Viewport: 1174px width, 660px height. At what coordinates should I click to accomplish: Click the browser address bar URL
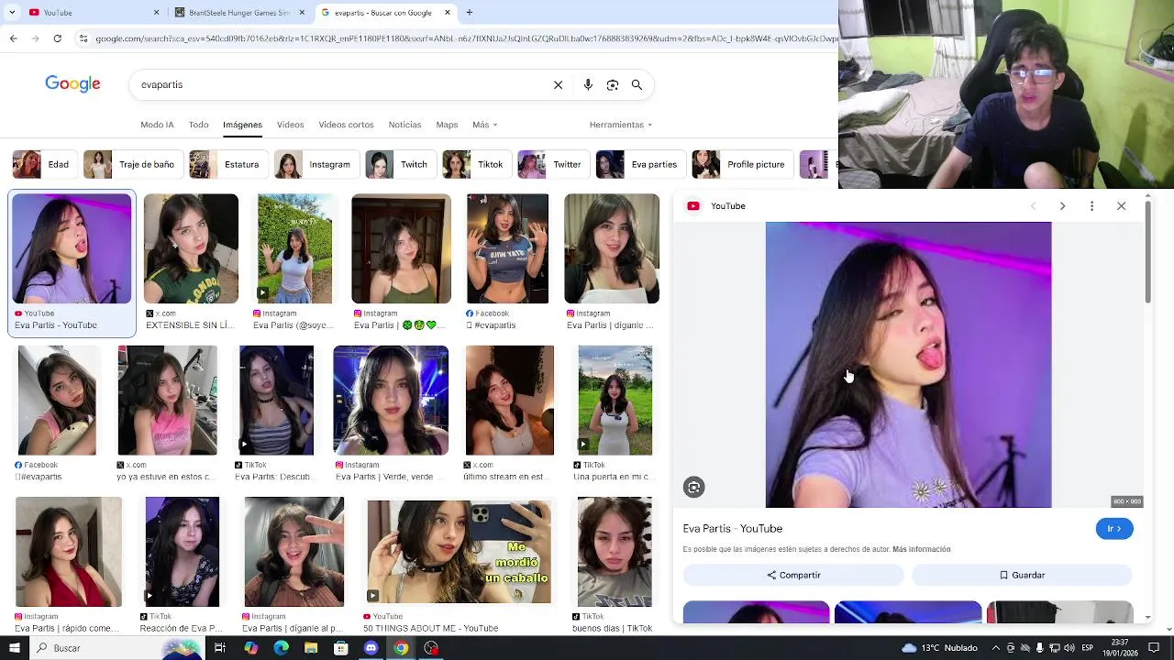click(x=466, y=38)
